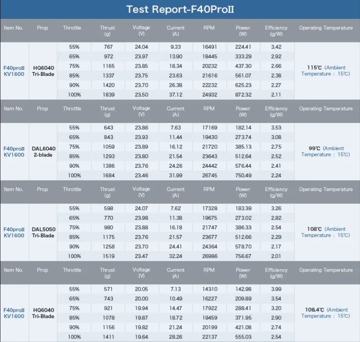360x342 pixels.
Task: Select the thrust value 1684
Action: 108,175
